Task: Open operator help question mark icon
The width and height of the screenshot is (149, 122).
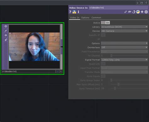Action: pyautogui.click(x=70, y=12)
